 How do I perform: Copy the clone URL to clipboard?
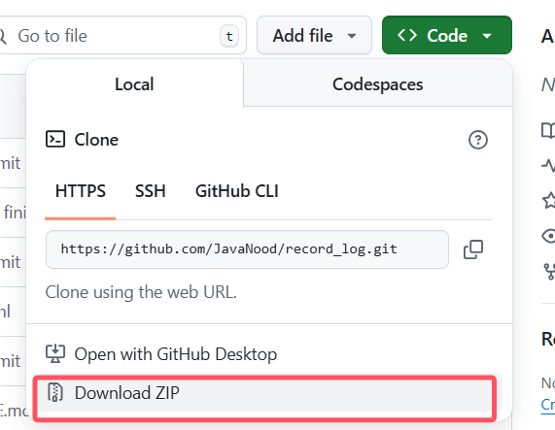click(473, 249)
